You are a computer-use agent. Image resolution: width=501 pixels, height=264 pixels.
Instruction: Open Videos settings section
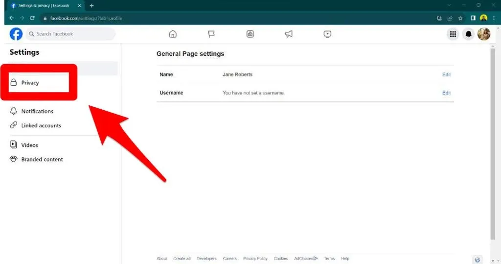(29, 145)
